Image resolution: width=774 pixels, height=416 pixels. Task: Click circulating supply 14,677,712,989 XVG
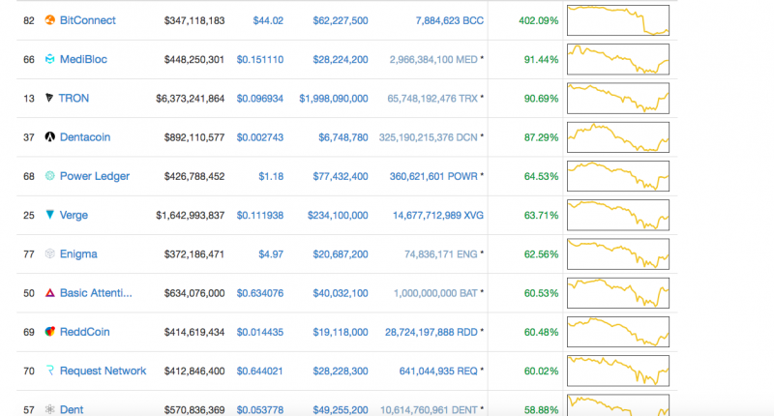[438, 216]
